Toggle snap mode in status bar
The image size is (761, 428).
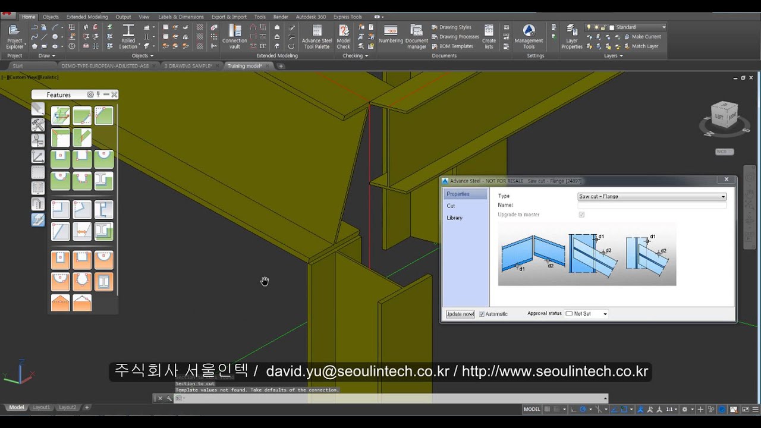pos(557,409)
